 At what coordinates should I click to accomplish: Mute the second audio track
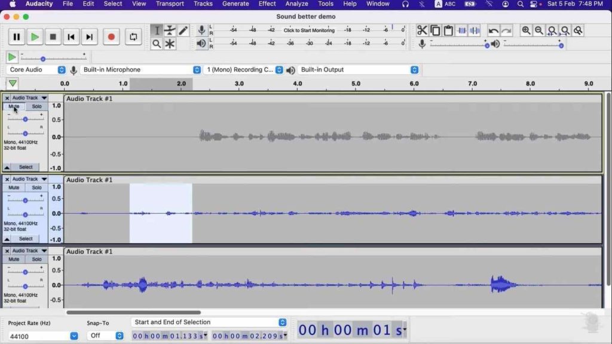pyautogui.click(x=14, y=188)
